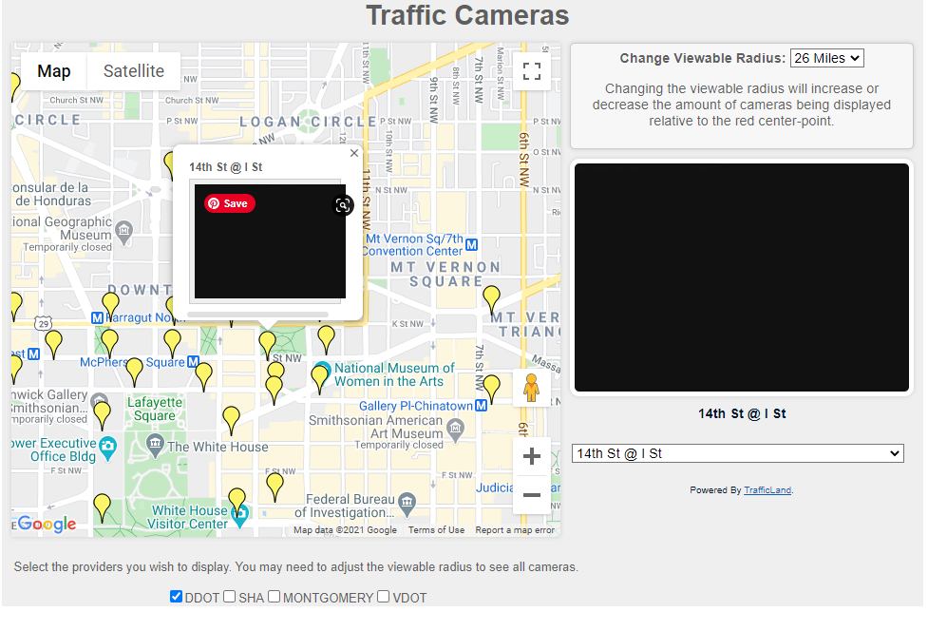Enable the MONTGOMERY provider checkbox
The height and width of the screenshot is (631, 947).
point(274,597)
